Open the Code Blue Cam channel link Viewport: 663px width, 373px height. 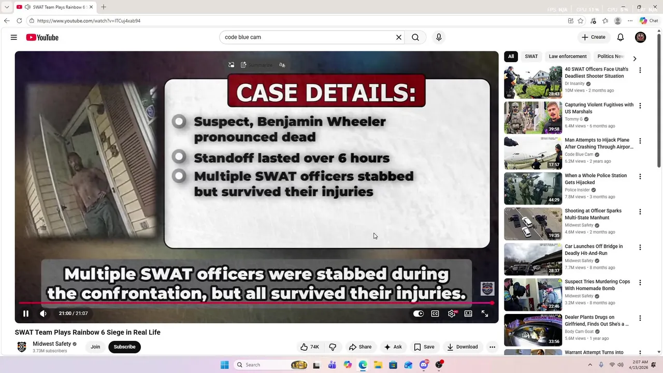coord(579,154)
